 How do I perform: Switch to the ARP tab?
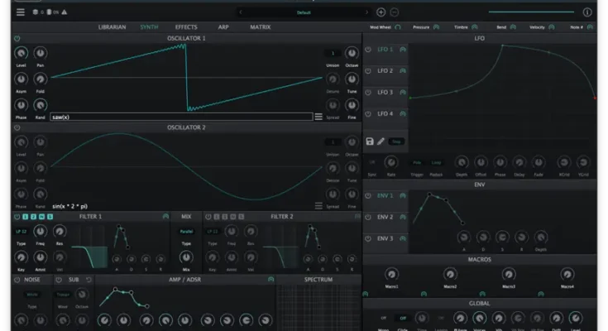tap(223, 27)
